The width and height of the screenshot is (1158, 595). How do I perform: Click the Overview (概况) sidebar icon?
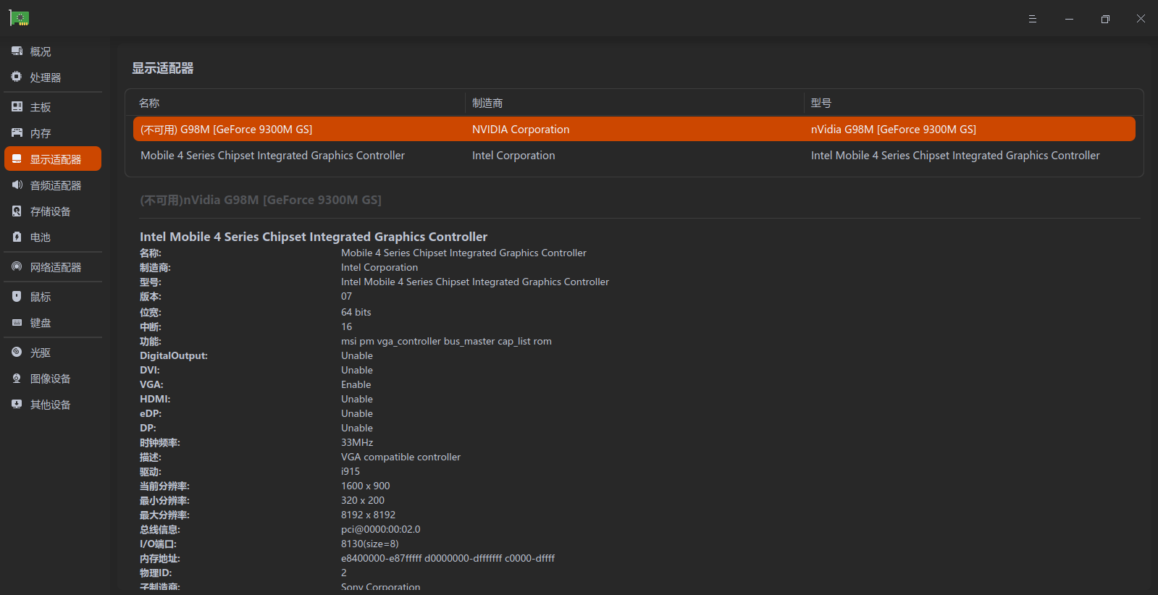coord(17,51)
